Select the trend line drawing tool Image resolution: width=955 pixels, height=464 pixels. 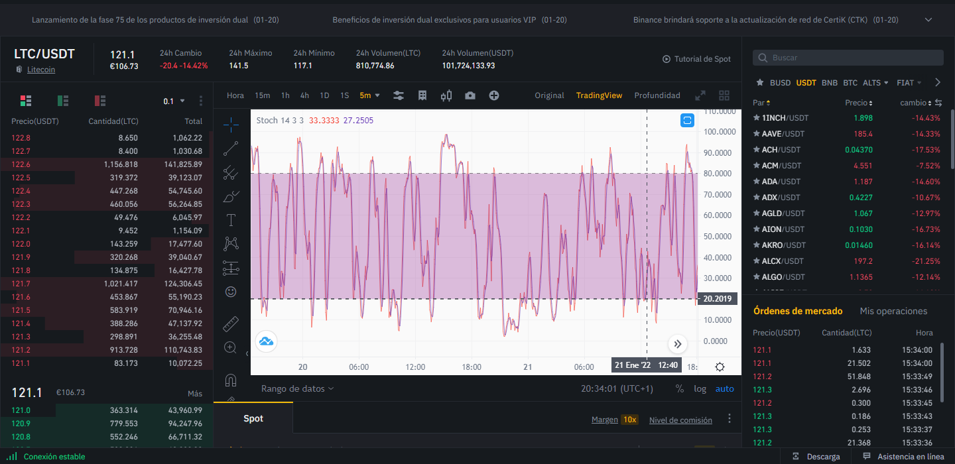tap(231, 148)
